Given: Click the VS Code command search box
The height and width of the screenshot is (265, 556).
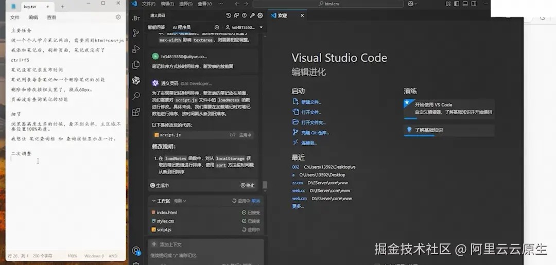Looking at the screenshot, I should point(328,4).
